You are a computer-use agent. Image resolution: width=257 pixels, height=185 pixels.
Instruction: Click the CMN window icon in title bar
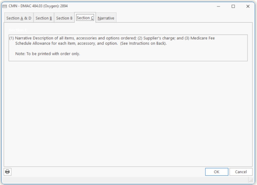click(5, 6)
